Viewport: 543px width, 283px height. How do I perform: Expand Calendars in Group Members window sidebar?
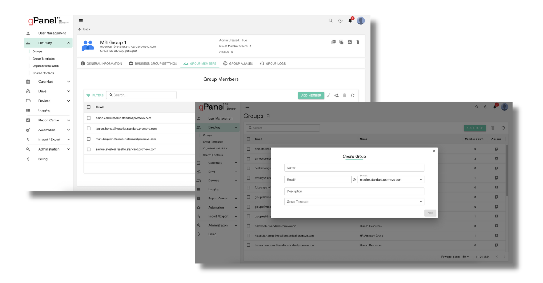click(68, 82)
